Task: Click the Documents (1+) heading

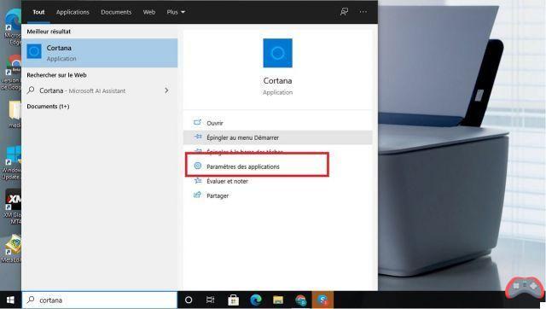Action: 48,106
